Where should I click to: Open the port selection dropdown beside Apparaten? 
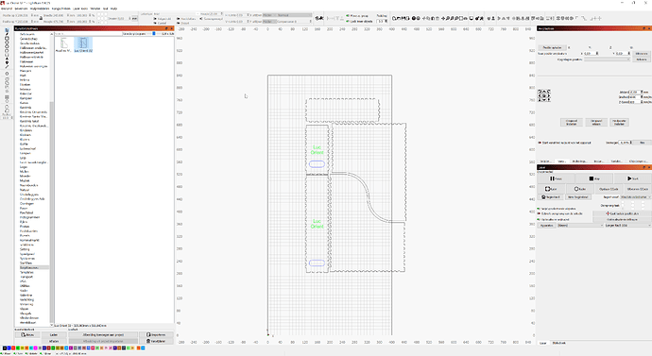(580, 225)
